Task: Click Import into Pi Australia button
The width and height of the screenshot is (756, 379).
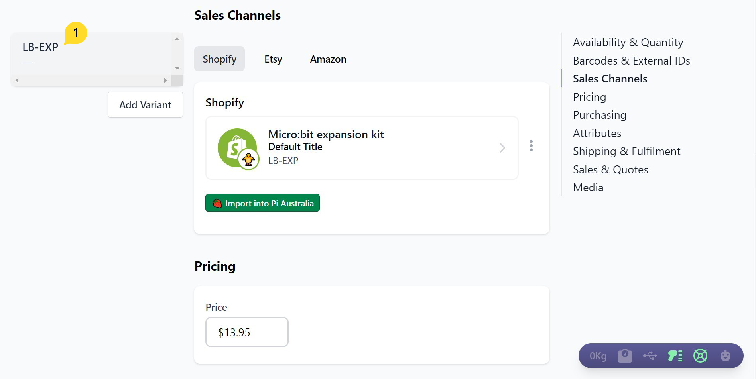Action: [262, 203]
